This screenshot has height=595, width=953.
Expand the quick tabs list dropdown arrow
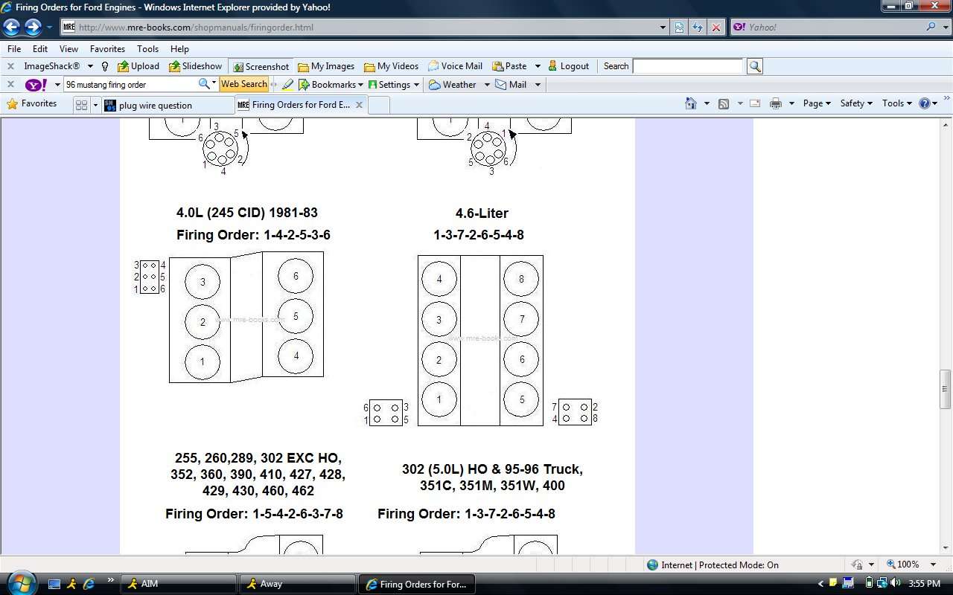pyautogui.click(x=95, y=105)
